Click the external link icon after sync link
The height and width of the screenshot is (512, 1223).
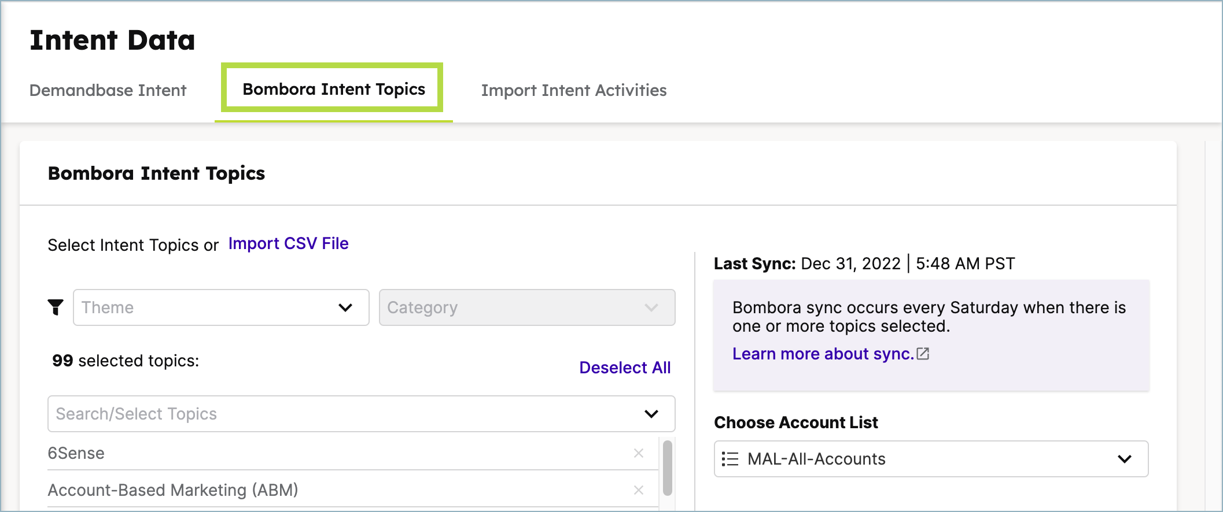pos(923,354)
